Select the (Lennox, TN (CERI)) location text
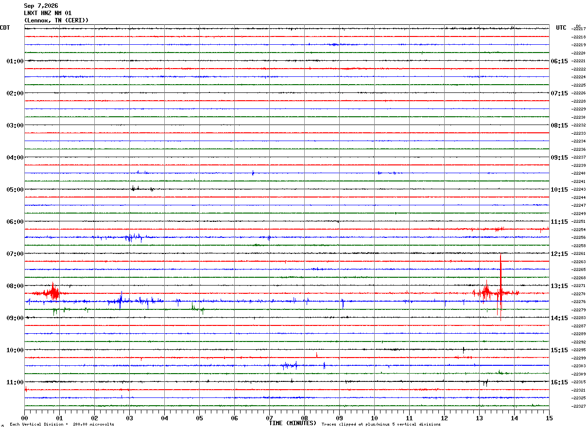The height and width of the screenshot is (431, 588). (x=56, y=20)
